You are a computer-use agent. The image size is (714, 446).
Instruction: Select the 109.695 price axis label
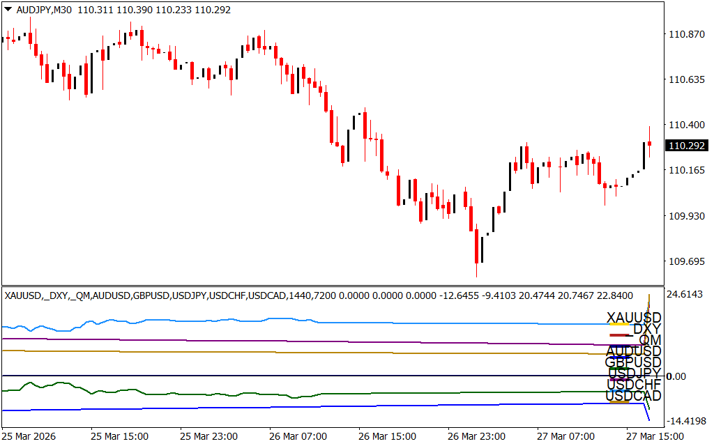pos(686,262)
